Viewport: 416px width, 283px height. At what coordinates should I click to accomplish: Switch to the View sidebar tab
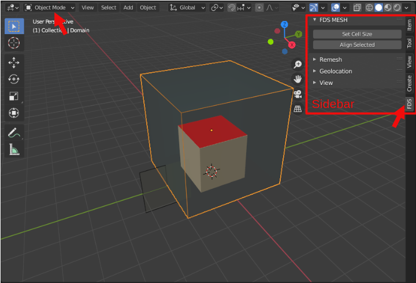tap(410, 62)
